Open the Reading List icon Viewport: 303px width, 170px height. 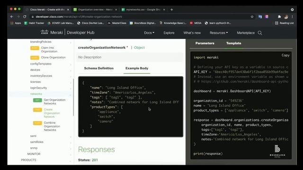tap(284, 23)
